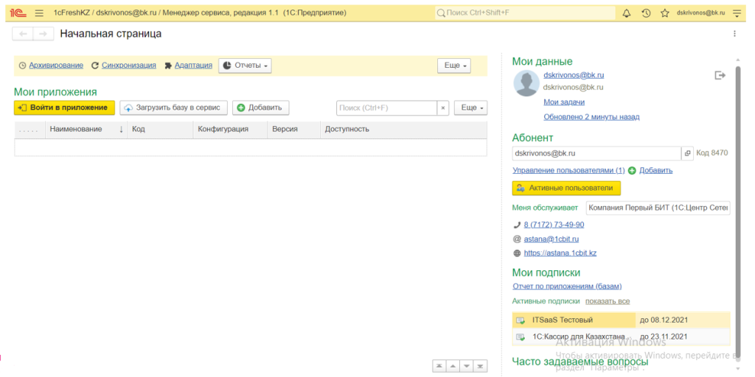Open dskrivonos@bk.ru profile link
The height and width of the screenshot is (377, 755).
tap(574, 75)
